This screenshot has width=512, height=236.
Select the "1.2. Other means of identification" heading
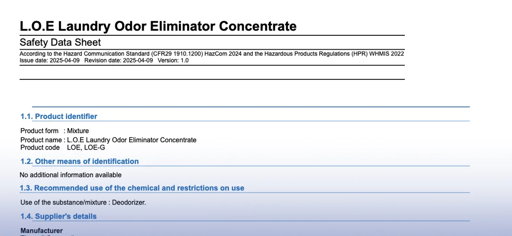[x=79, y=161]
